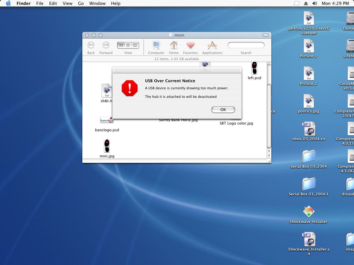Select banclogo.psd file icon
This screenshot has height=265, width=354.
[107, 120]
